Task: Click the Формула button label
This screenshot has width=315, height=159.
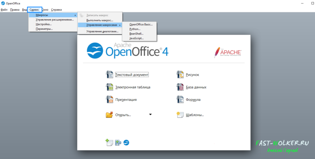Action: point(193,100)
